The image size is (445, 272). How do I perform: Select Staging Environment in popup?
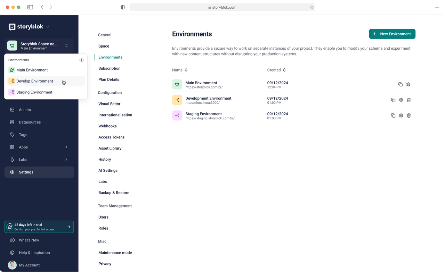pos(46,92)
